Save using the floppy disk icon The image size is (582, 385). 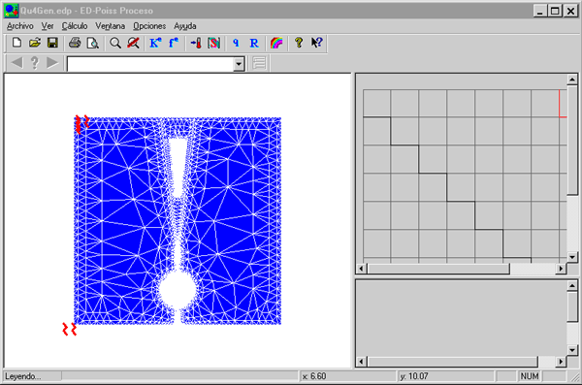point(52,43)
